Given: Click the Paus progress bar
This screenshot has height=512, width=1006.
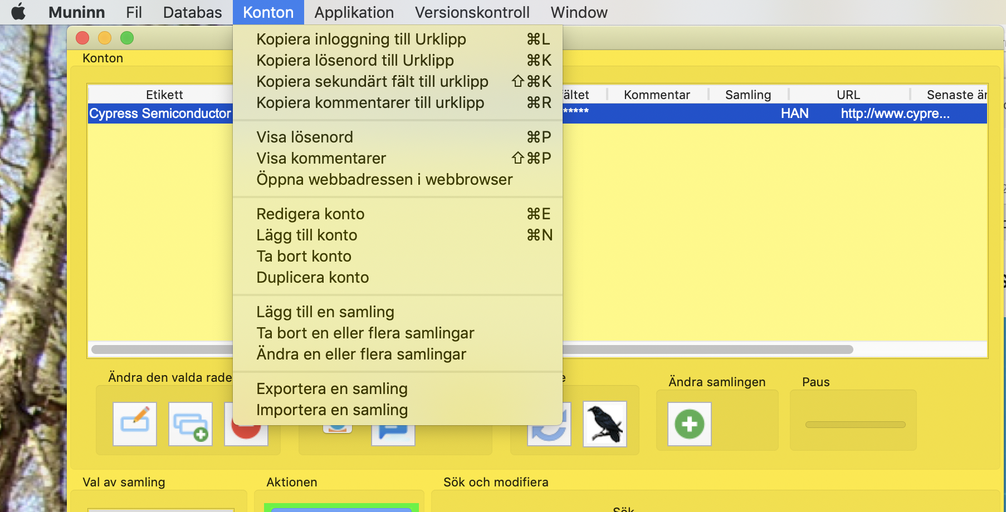Looking at the screenshot, I should point(855,425).
